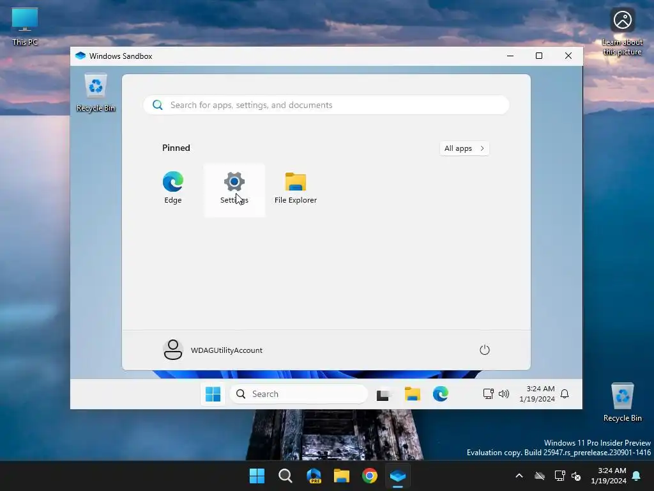Click the Windows Sandbox title bar icon

(80, 56)
